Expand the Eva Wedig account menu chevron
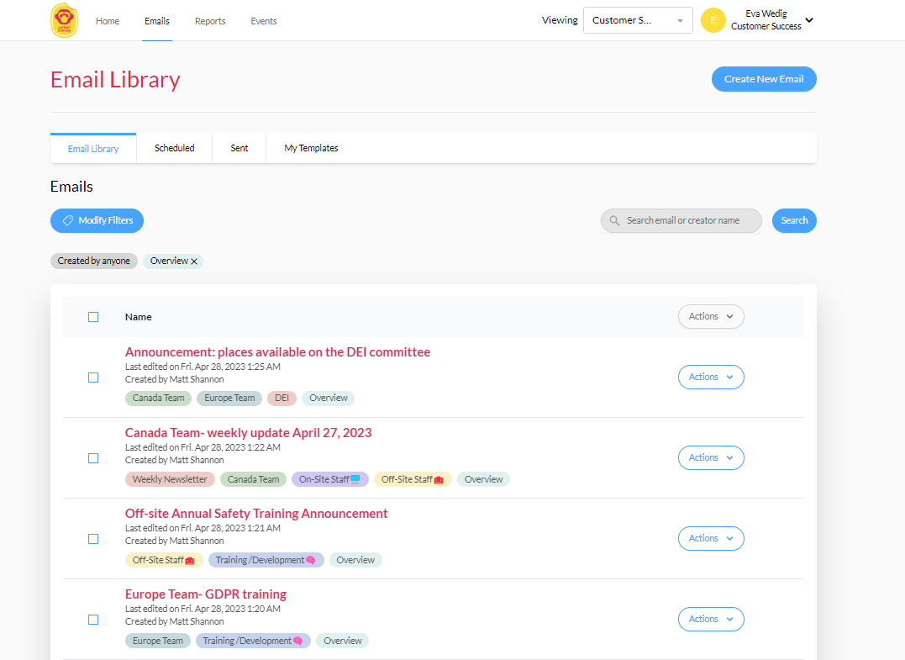 click(x=809, y=20)
